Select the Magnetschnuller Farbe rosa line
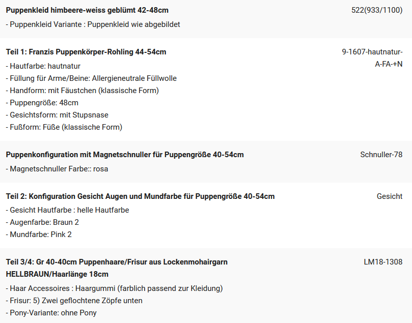Image resolution: width=412 pixels, height=323 pixels. click(x=57, y=169)
